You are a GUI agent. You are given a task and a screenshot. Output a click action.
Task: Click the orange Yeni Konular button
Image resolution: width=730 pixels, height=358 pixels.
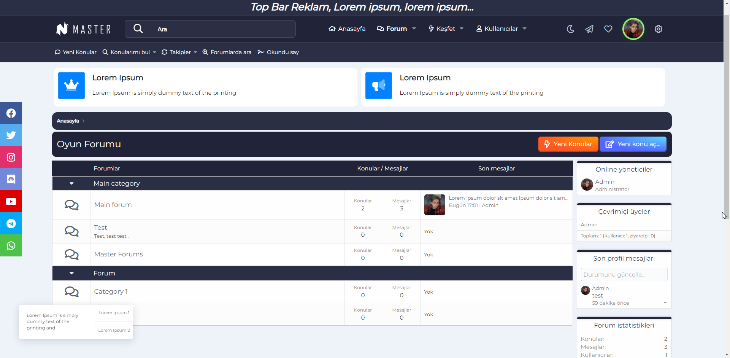coord(568,144)
